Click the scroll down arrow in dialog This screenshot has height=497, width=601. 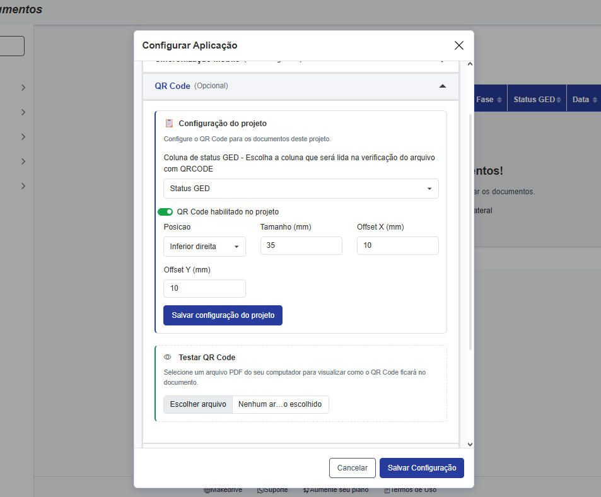[x=469, y=444]
